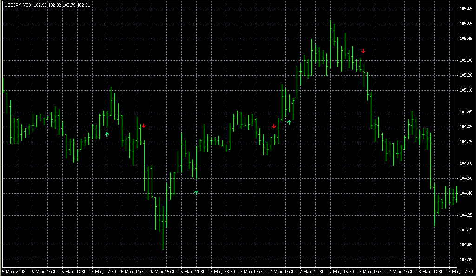Click the 104.05 price scale label

tap(466, 245)
